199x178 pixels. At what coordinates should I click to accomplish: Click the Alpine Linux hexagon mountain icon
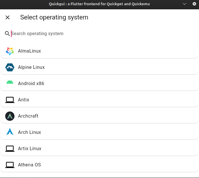(10, 67)
